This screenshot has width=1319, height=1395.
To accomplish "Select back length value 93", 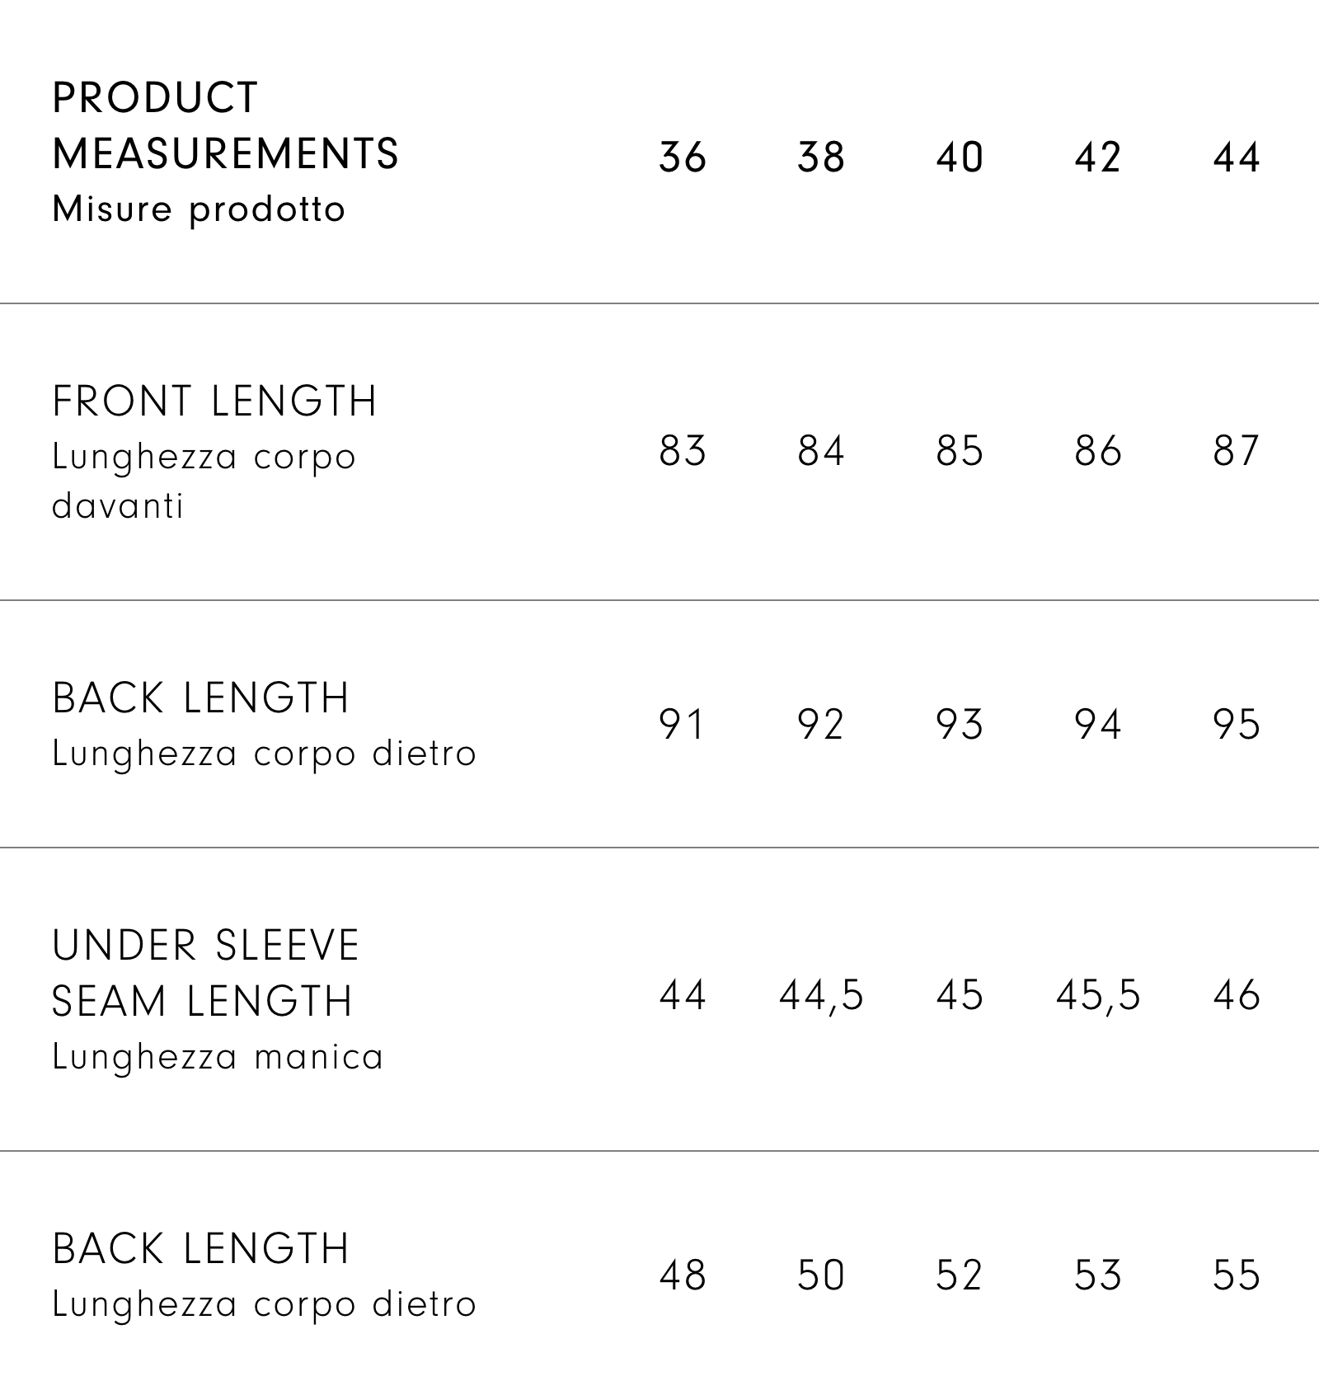I will 960,725.
